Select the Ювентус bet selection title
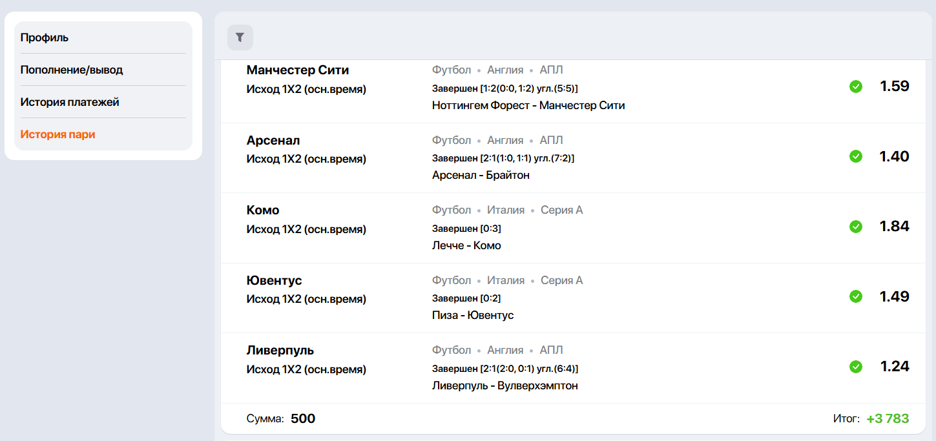Image resolution: width=936 pixels, height=441 pixels. 274,281
